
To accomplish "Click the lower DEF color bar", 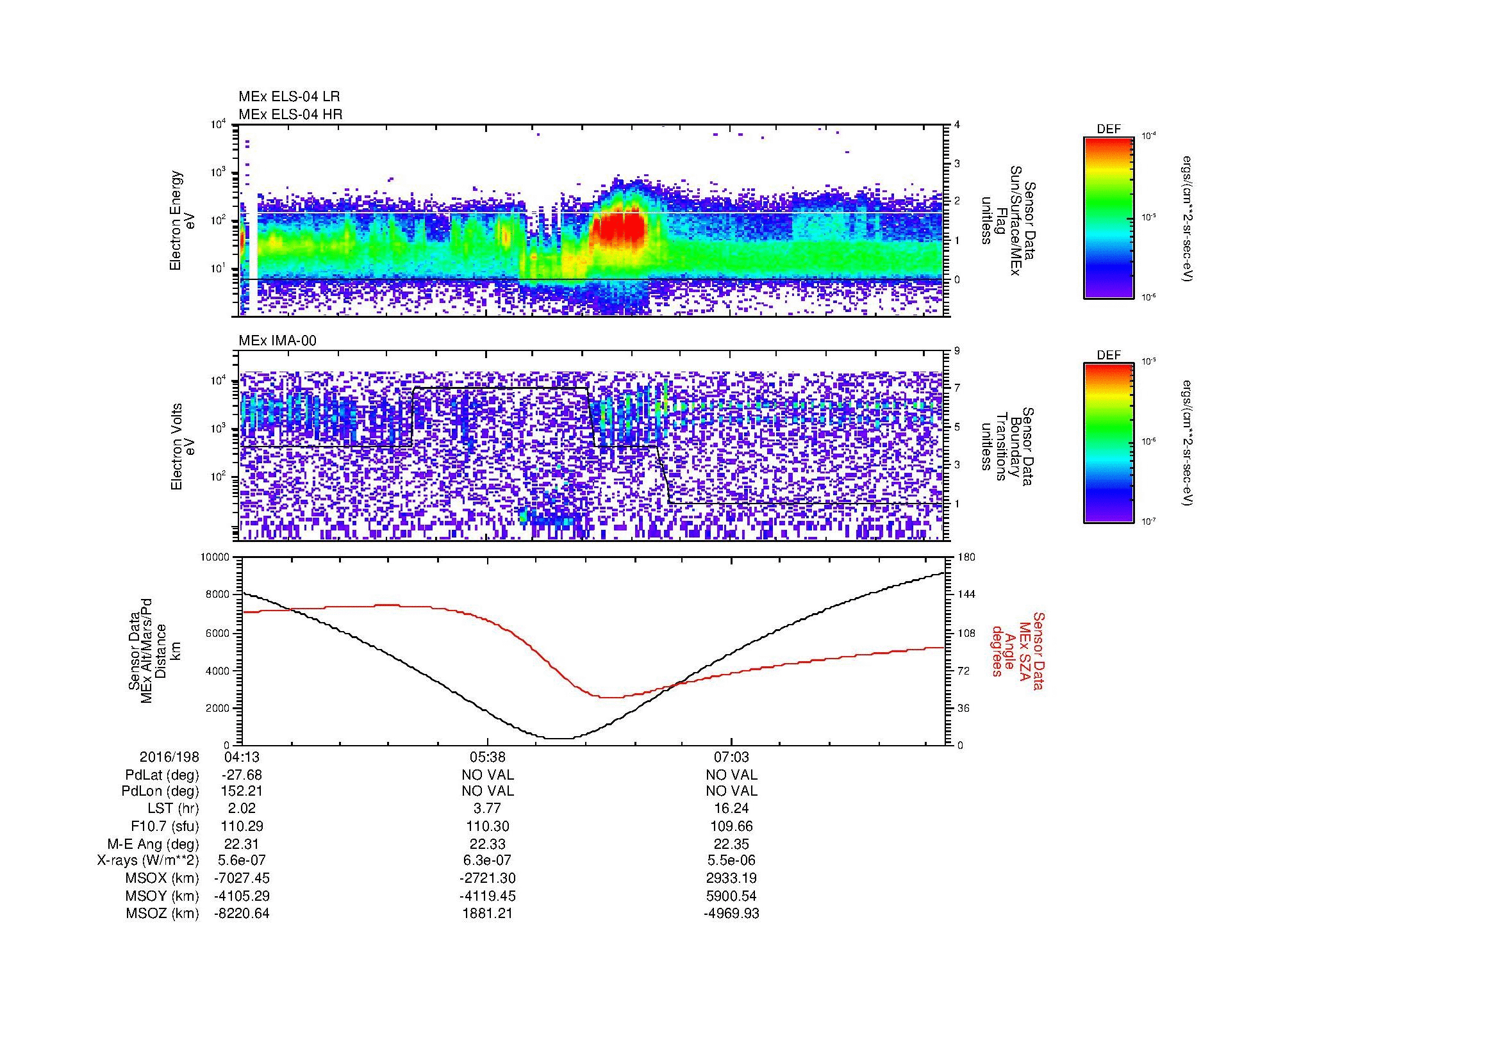I will [1108, 443].
